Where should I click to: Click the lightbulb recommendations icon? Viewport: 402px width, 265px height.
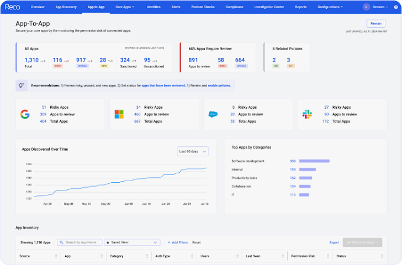pyautogui.click(x=22, y=86)
